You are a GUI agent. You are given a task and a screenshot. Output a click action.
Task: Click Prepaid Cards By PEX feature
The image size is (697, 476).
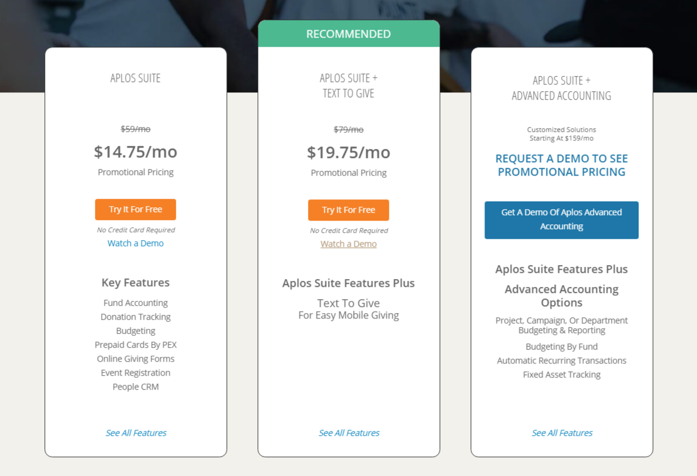pos(136,345)
